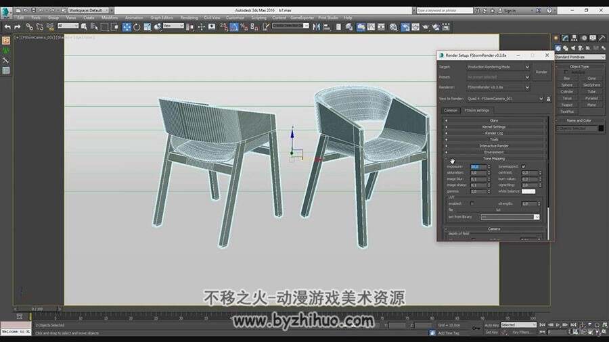Open Render Setup from main toolbar
Image resolution: width=609 pixels, height=342 pixels.
coord(405,27)
